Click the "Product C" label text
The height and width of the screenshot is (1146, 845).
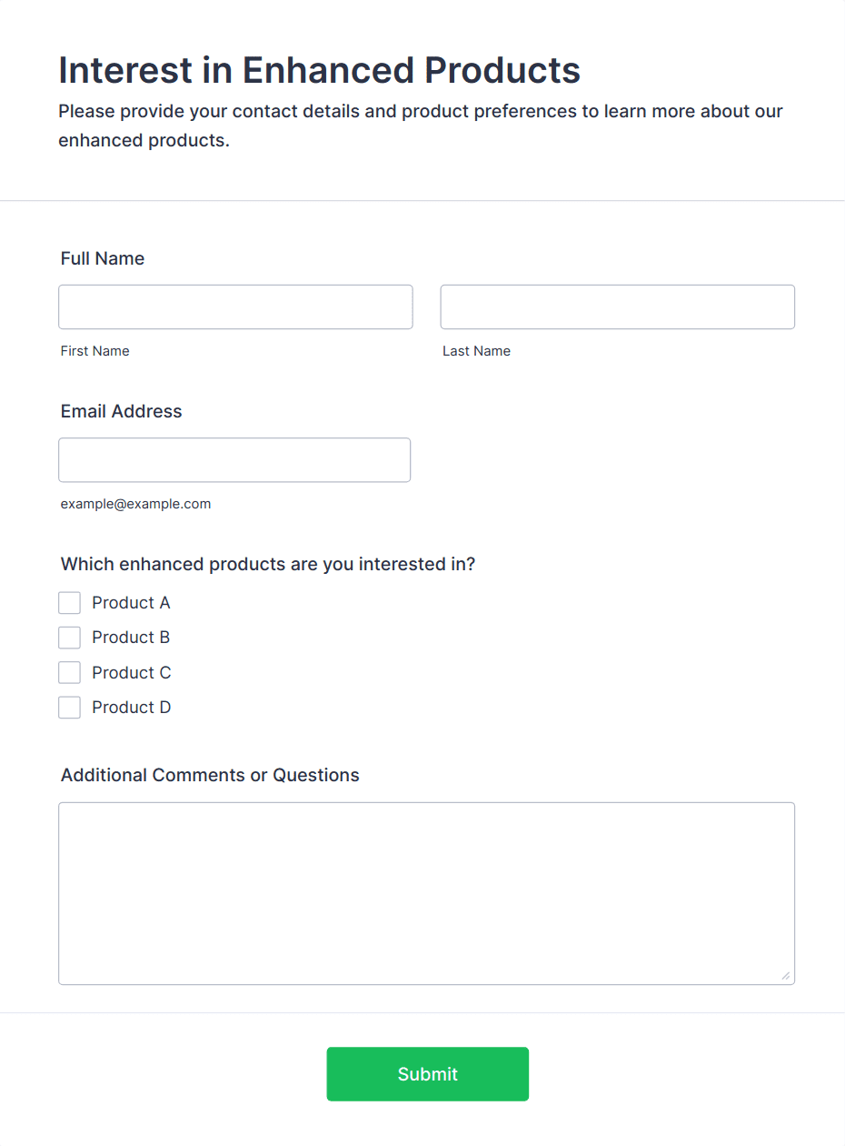point(132,673)
